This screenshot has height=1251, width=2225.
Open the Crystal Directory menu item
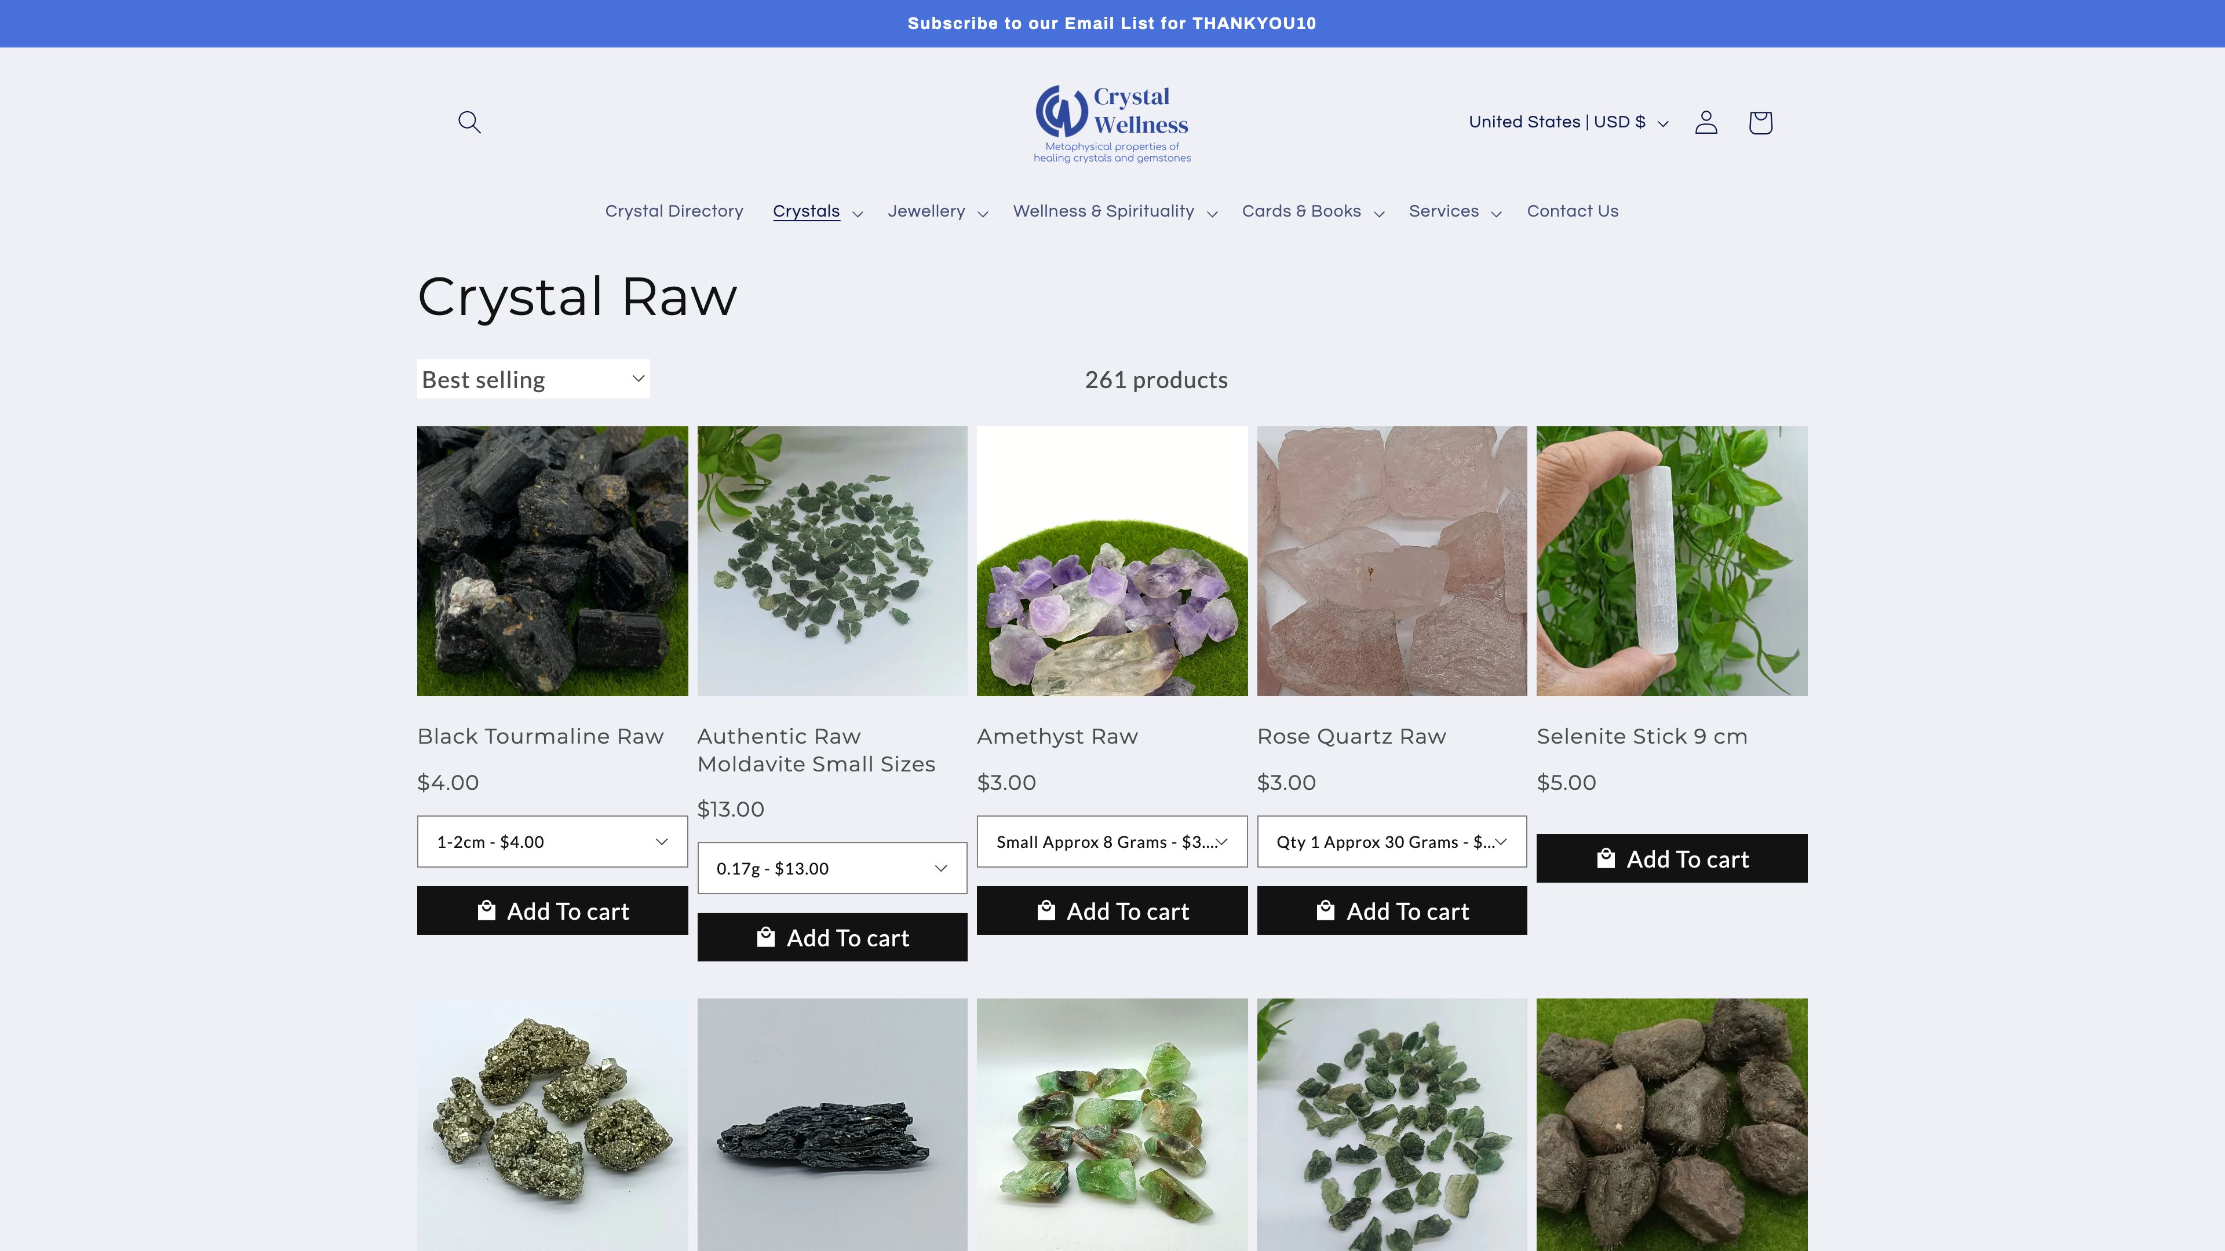pyautogui.click(x=674, y=211)
